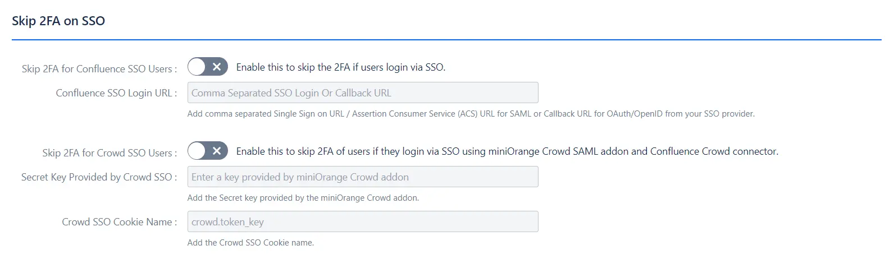Click the 'Skip 2FA on SSO' section heading
Viewport: 894px width, 259px height.
pos(58,21)
